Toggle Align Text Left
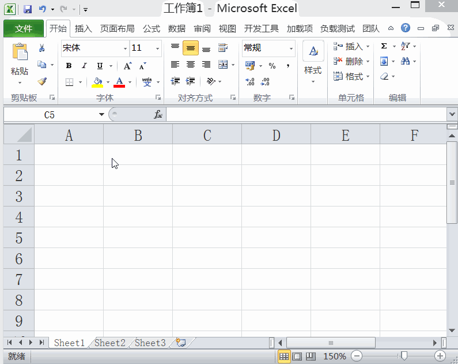Viewport: 458px width, 364px height. (175, 65)
